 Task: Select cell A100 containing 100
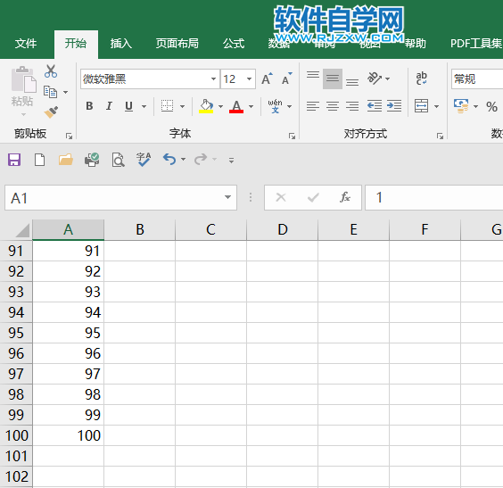click(x=68, y=435)
